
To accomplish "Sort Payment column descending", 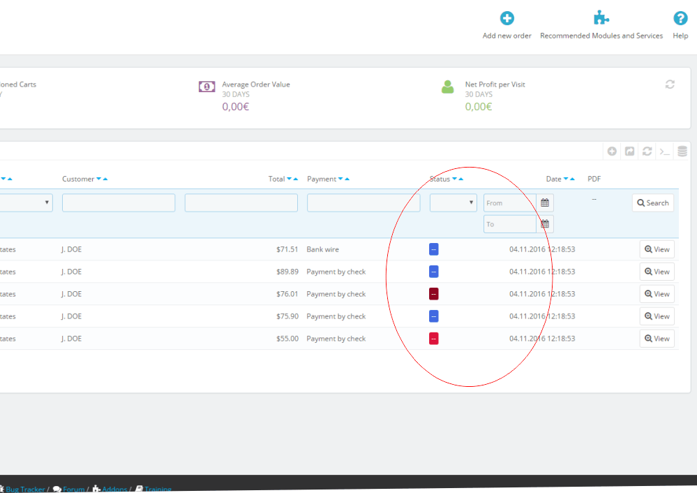I will (340, 179).
